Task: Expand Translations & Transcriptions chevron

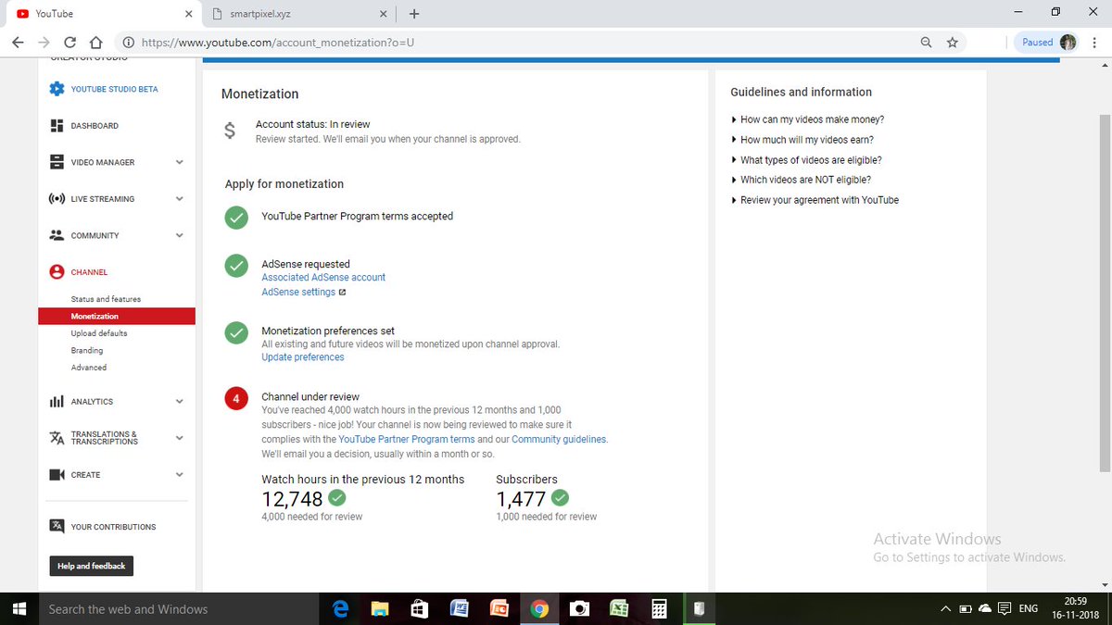Action: (180, 438)
